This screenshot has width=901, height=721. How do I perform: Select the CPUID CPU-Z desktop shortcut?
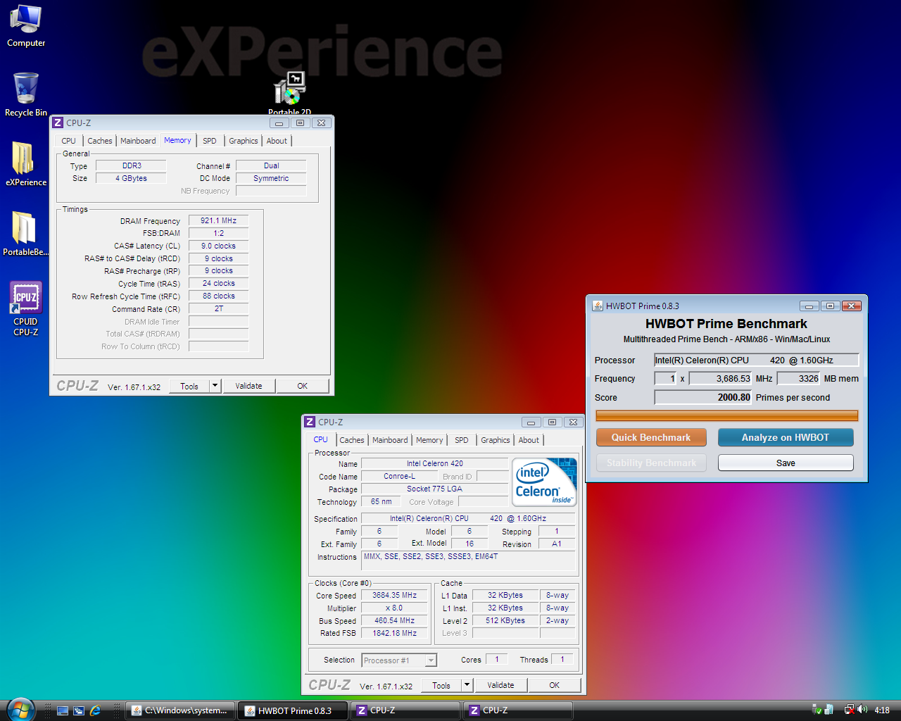26,308
